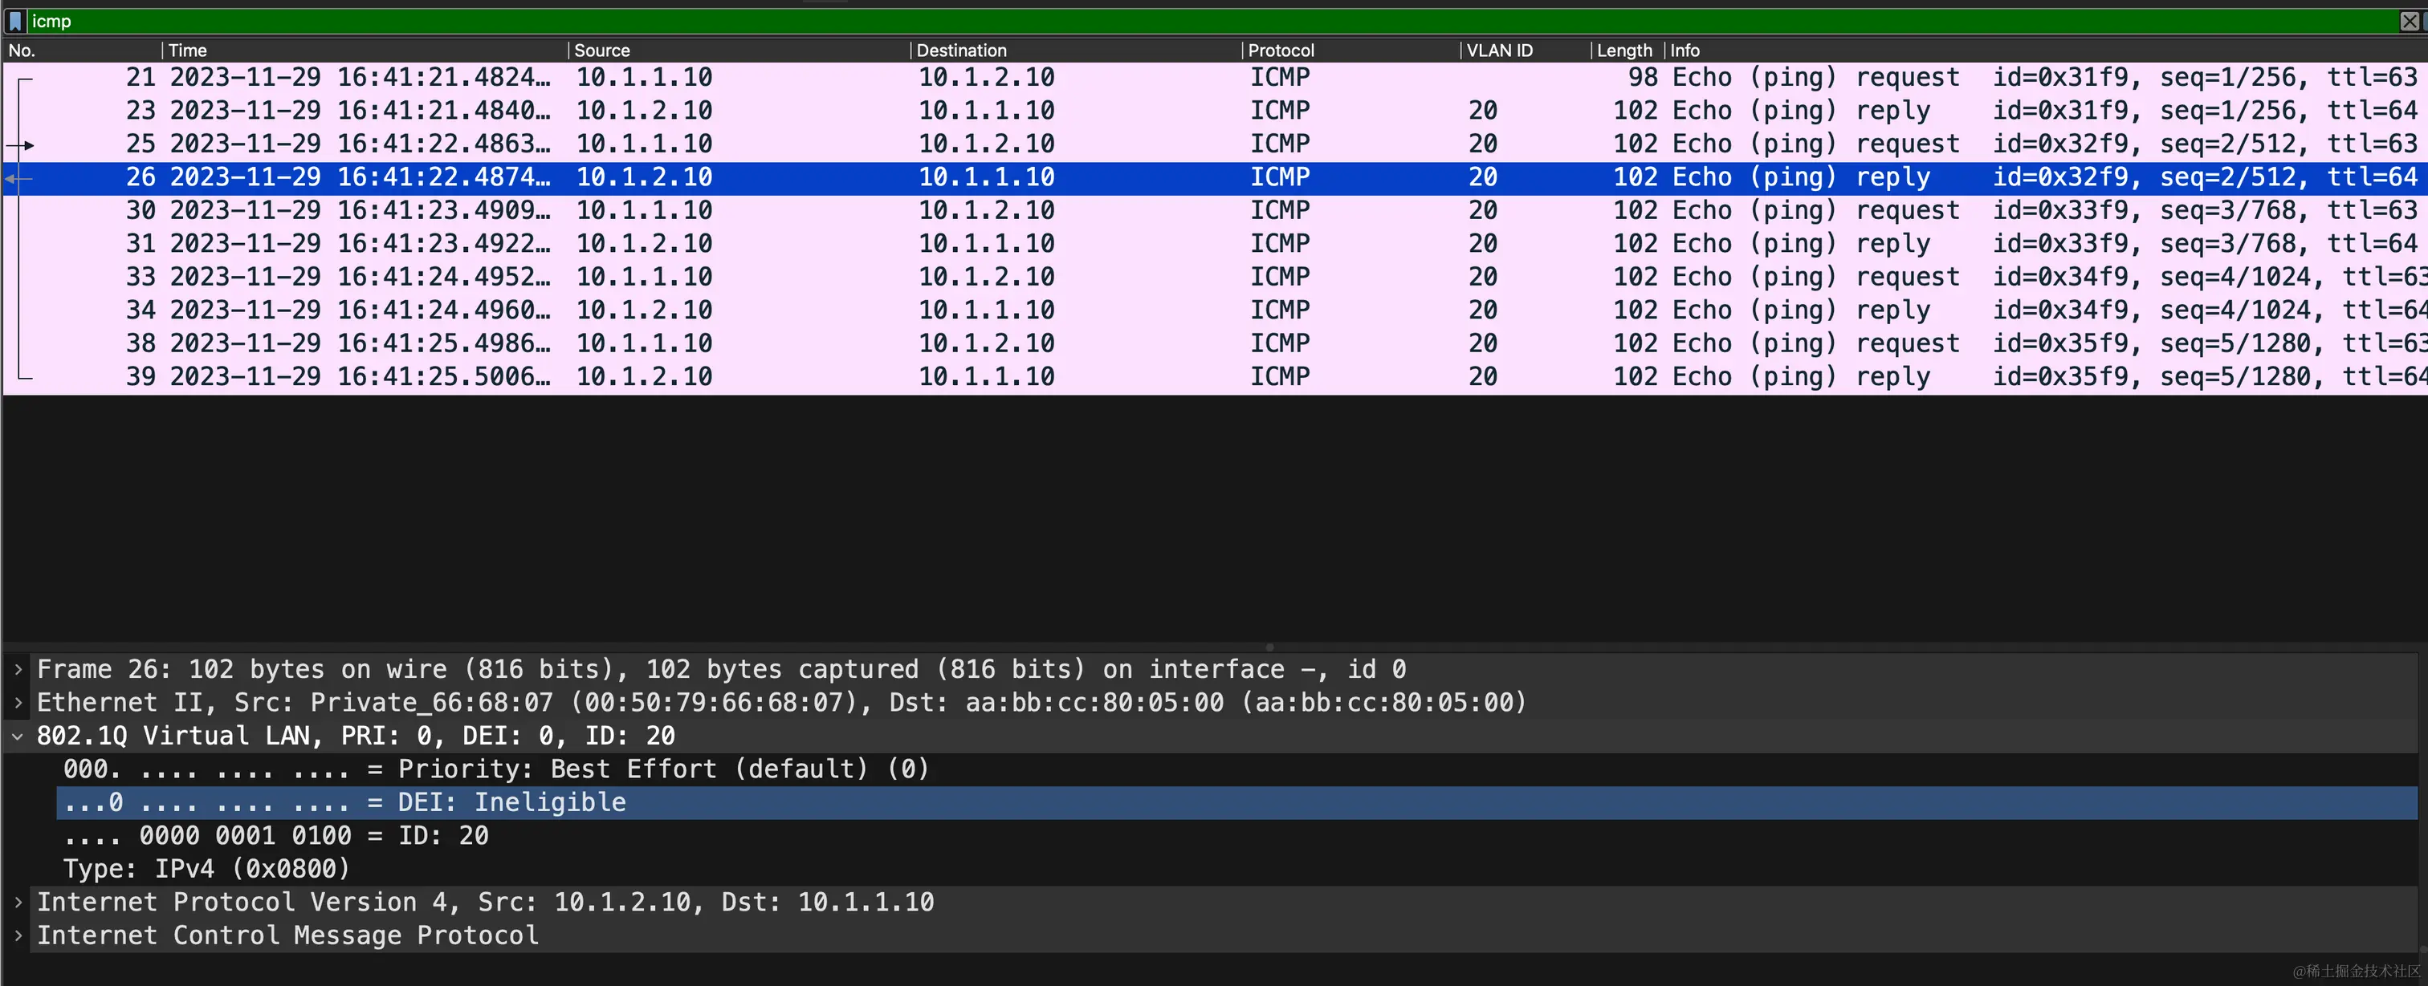
Task: Click the Destination column header
Action: pos(960,51)
